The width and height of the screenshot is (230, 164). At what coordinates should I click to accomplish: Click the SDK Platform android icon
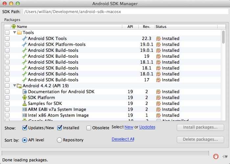point(25,97)
